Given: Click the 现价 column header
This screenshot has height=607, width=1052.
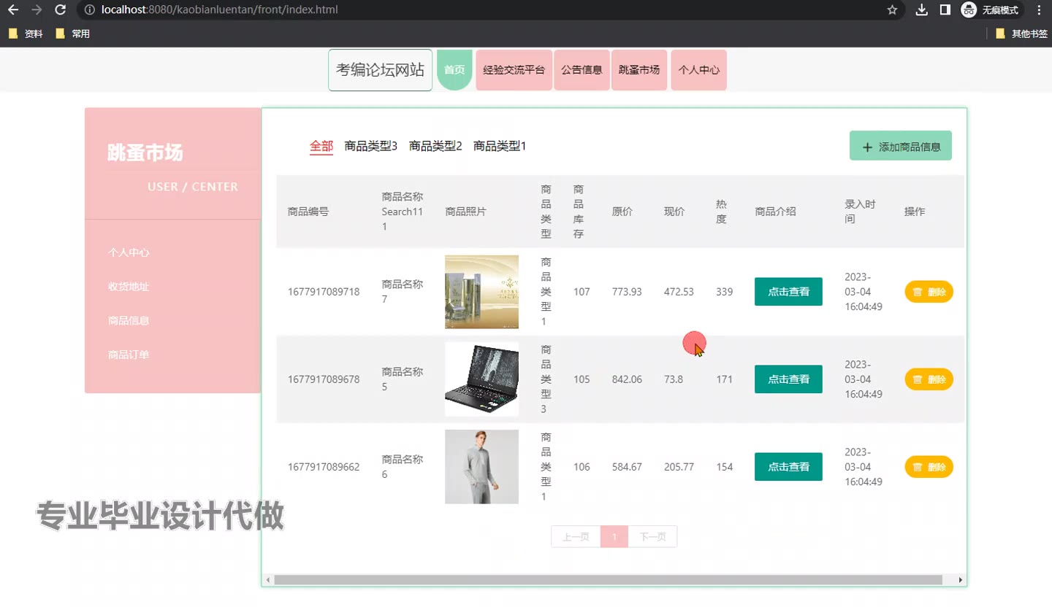Looking at the screenshot, I should point(674,212).
